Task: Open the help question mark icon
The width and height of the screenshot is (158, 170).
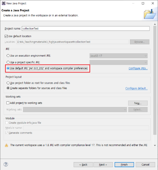Action: [x=6, y=164]
